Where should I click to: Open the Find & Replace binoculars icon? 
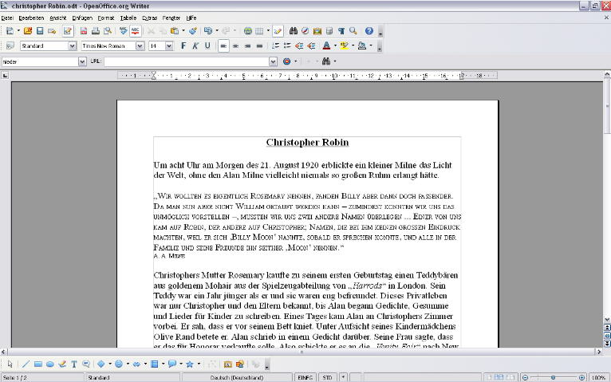(294, 31)
